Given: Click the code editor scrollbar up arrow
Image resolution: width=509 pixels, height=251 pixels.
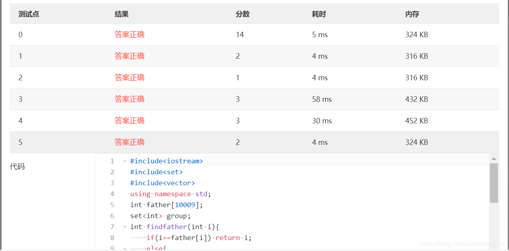Looking at the screenshot, I should 494,159.
